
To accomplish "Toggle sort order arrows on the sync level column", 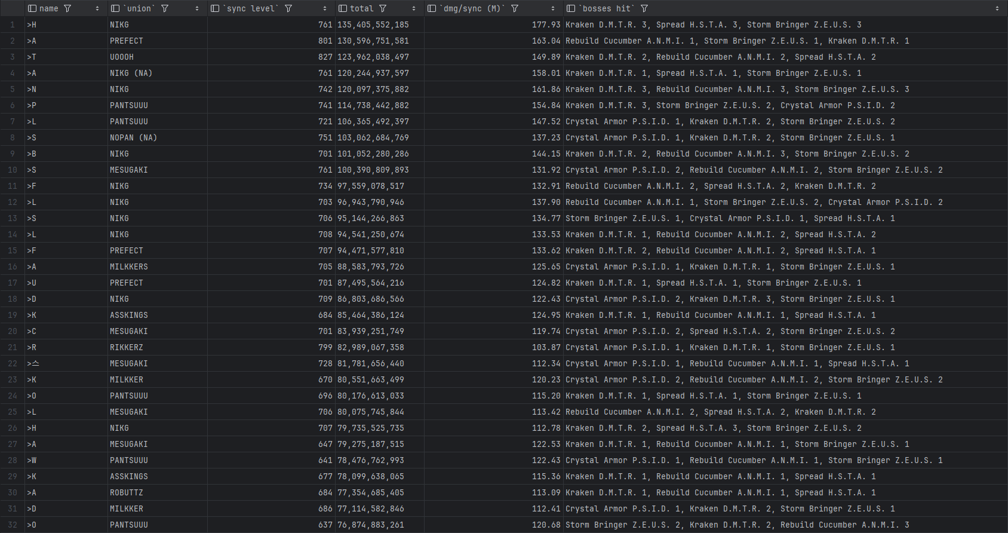I will coord(325,8).
